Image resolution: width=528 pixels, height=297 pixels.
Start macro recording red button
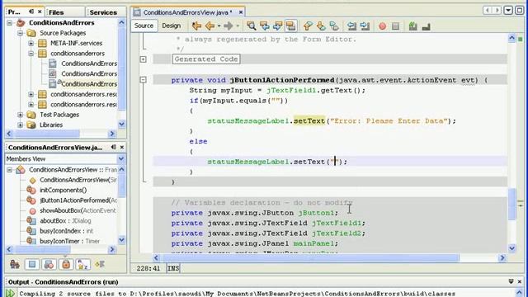point(383,26)
